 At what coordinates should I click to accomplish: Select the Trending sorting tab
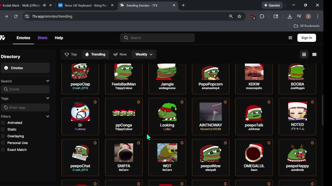[95, 54]
